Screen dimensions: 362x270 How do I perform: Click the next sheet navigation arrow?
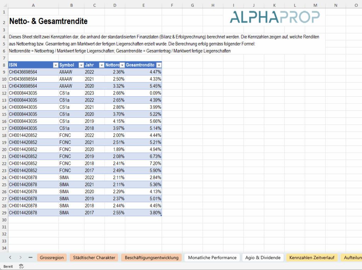coord(20,257)
